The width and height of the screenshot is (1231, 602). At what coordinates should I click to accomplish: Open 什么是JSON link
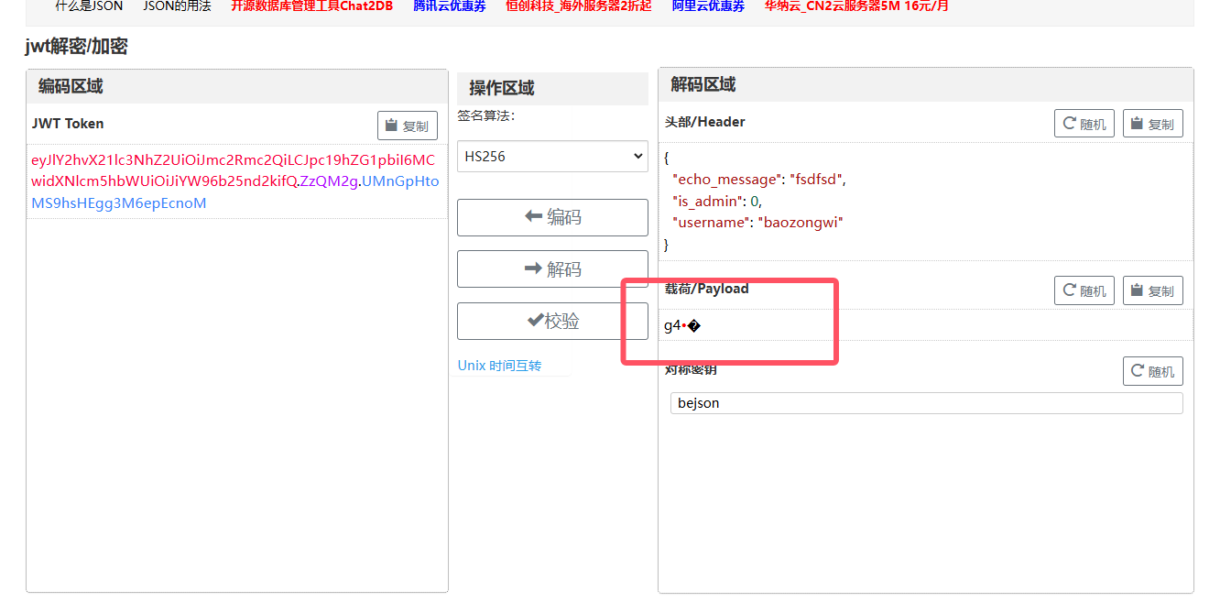click(89, 5)
